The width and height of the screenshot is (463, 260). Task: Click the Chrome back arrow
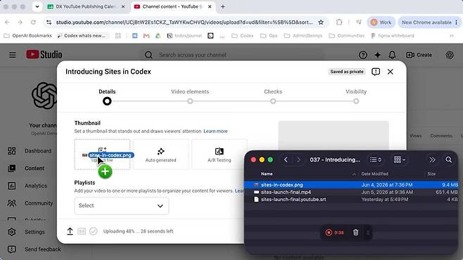(7, 22)
